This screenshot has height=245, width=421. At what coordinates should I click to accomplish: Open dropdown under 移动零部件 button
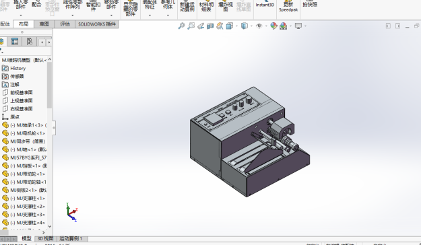point(111,15)
